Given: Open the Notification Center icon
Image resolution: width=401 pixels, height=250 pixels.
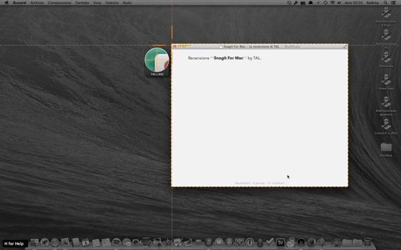Looking at the screenshot, I should pos(394,3).
